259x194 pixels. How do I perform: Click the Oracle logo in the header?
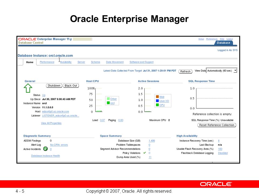(27, 39)
